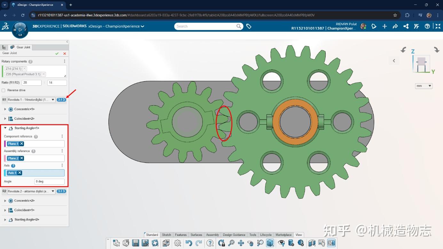
Task: Cancel the Gear Joint with the red X
Action: [64, 53]
